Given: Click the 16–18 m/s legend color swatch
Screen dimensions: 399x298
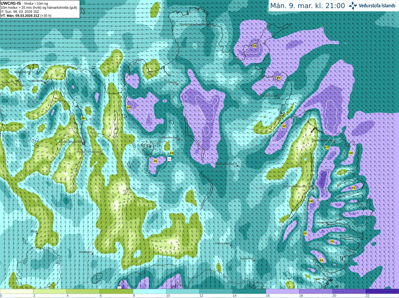Looking at the screenshot, I should [x=282, y=291].
